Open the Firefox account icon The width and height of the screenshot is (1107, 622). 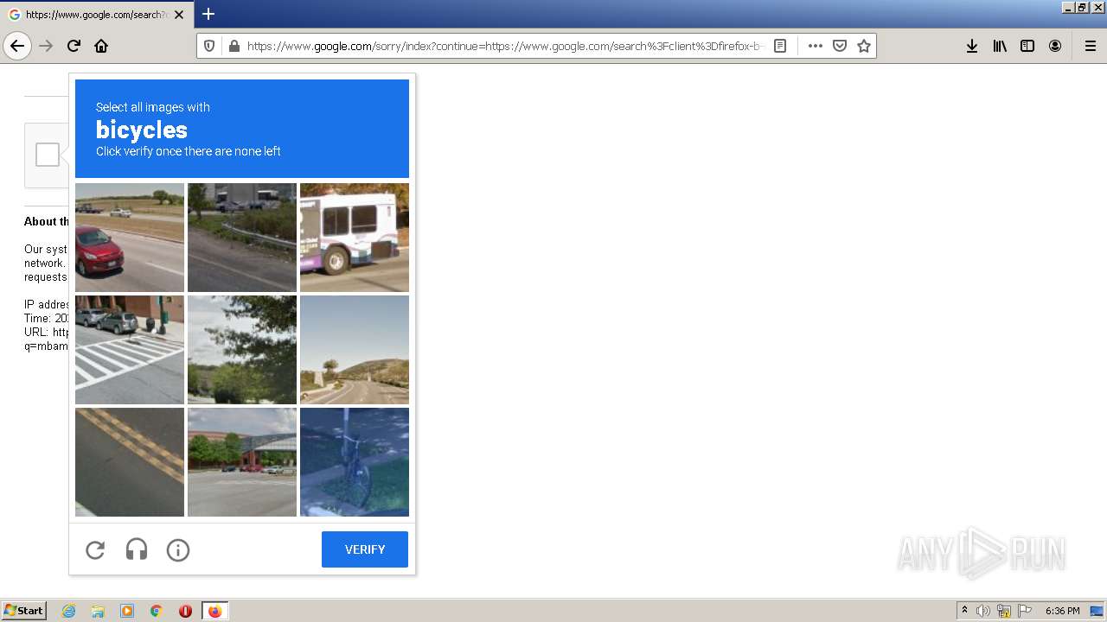[x=1055, y=46]
